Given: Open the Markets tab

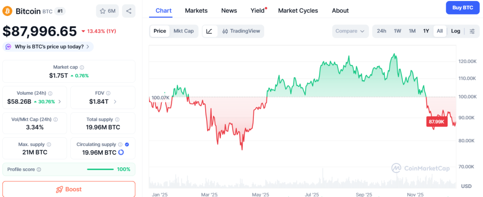Looking at the screenshot, I should click(196, 10).
